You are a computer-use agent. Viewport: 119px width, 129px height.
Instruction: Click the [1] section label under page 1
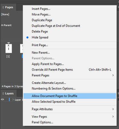pyautogui.click(x=8, y=56)
